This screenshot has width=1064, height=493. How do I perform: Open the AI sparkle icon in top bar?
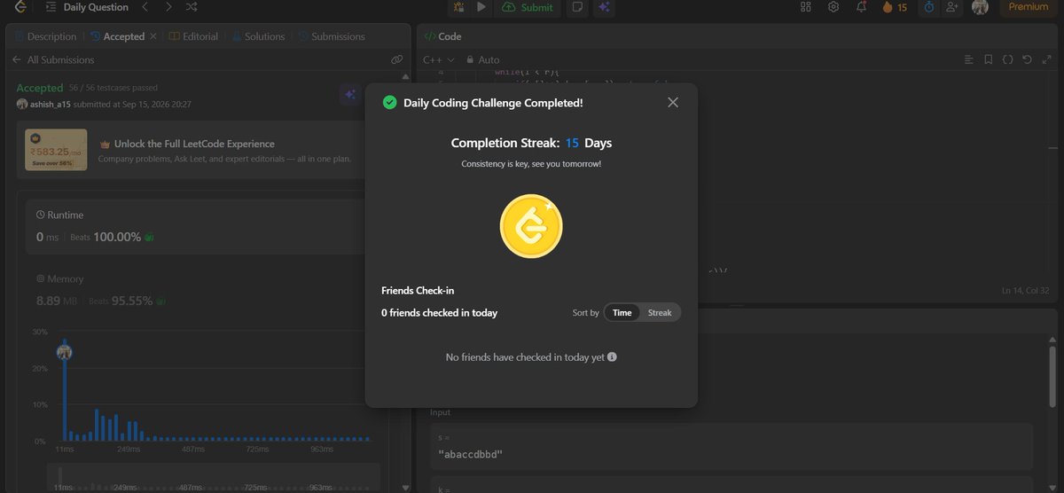click(604, 7)
